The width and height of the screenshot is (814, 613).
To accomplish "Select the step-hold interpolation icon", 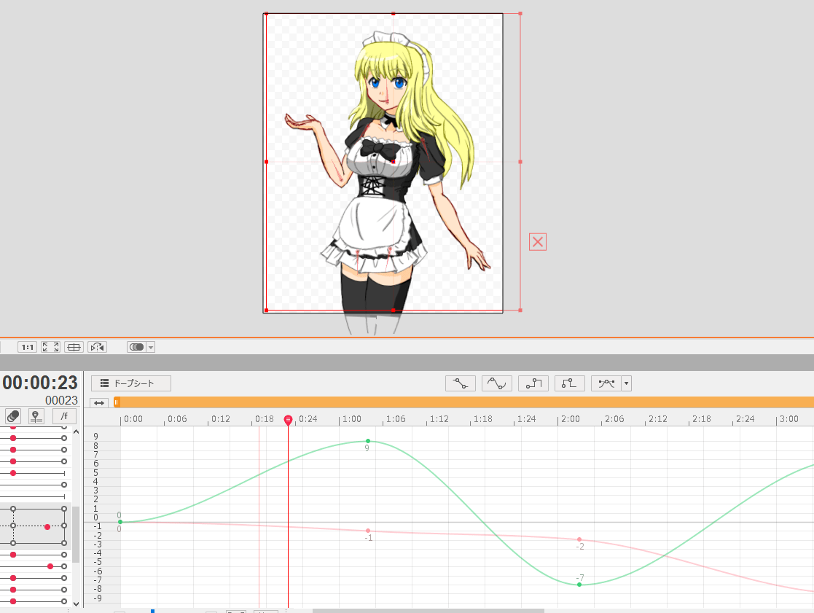I will coord(533,383).
